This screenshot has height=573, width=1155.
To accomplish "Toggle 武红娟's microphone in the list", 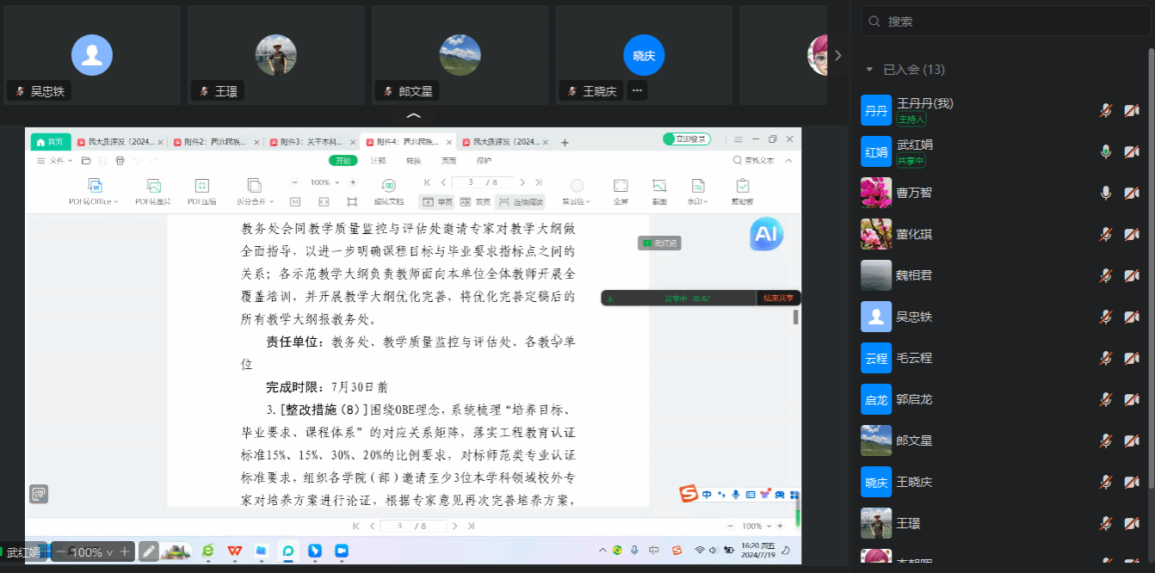I will tap(1106, 151).
